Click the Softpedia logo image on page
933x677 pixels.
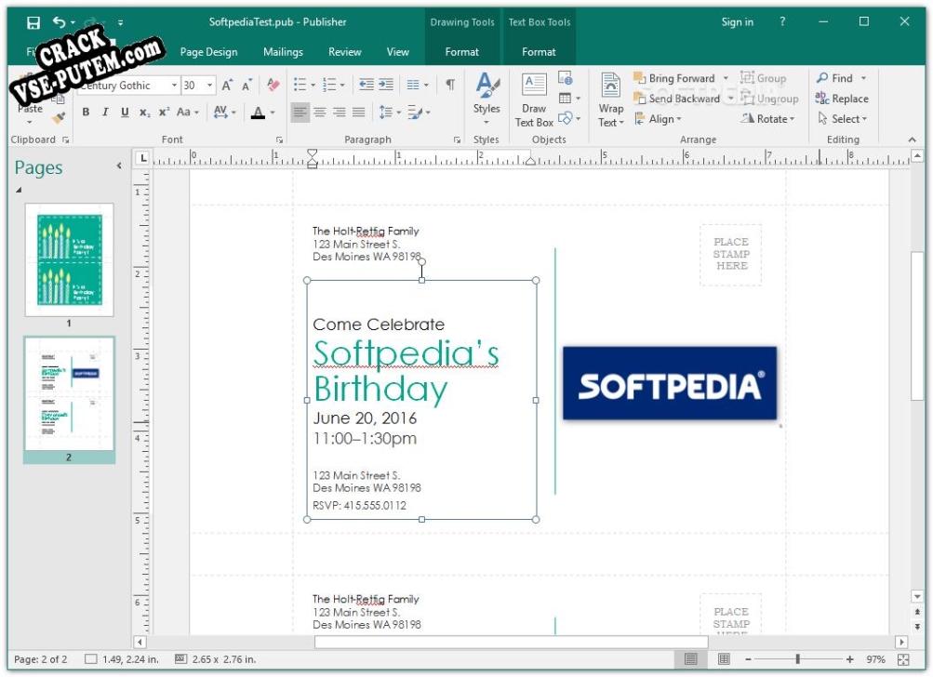tap(670, 383)
